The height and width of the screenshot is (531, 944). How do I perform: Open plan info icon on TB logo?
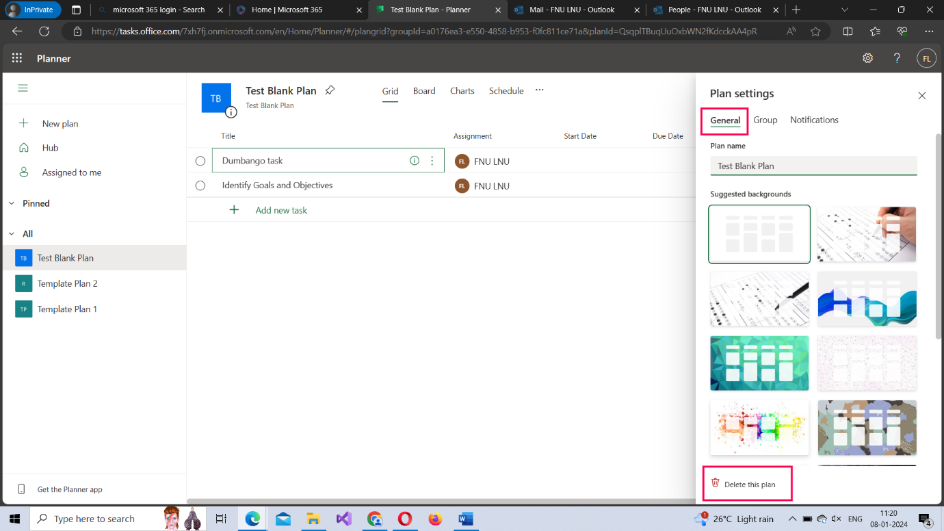[231, 112]
